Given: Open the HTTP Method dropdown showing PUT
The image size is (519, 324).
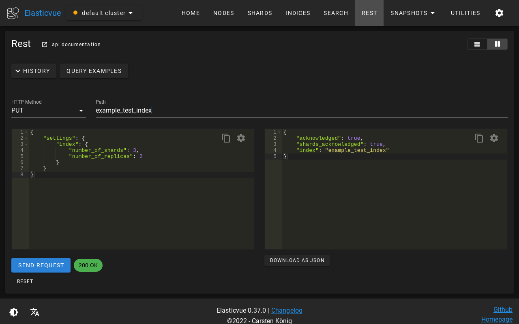Looking at the screenshot, I should [x=49, y=111].
